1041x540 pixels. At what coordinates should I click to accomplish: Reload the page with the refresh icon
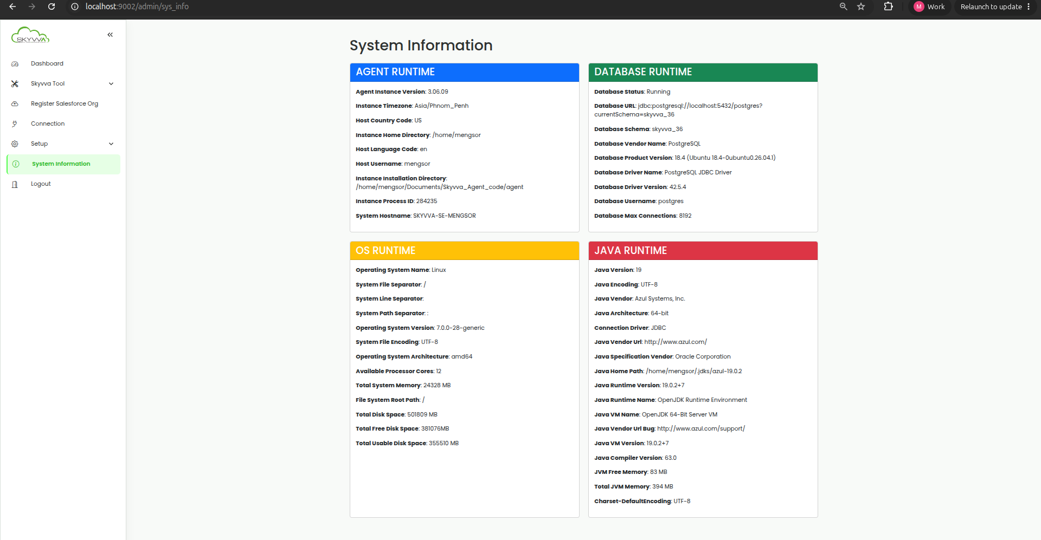[52, 6]
